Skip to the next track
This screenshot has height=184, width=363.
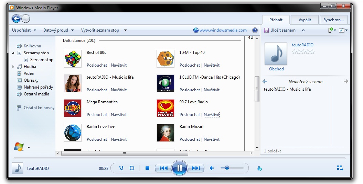tap(196, 168)
